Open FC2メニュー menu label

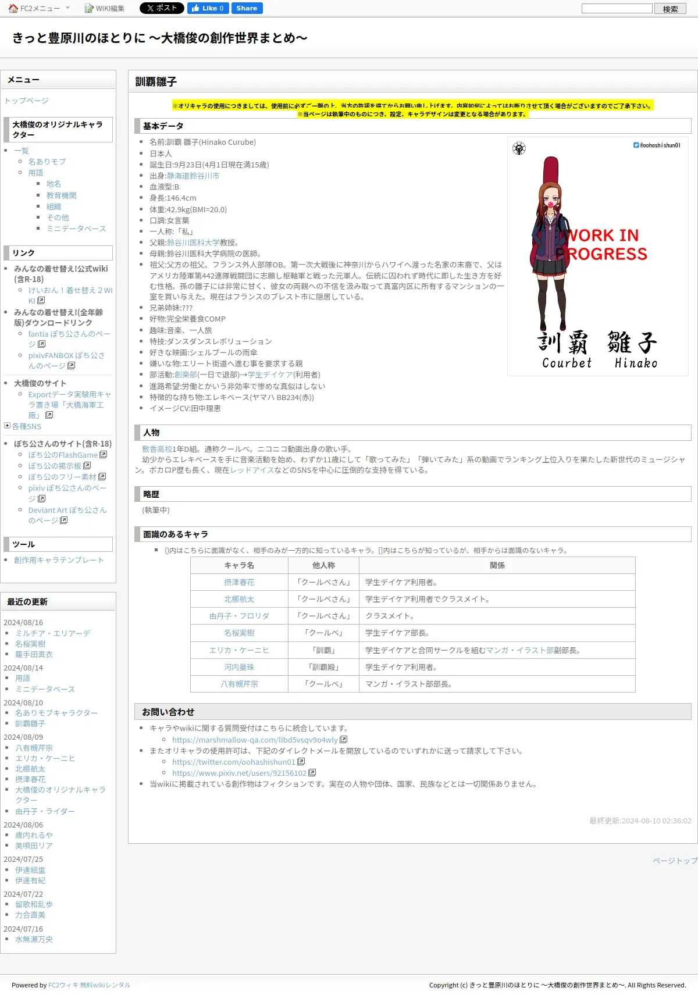tap(40, 8)
